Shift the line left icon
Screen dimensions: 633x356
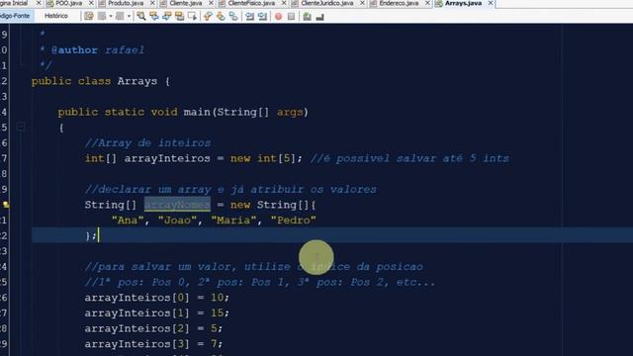pyautogui.click(x=250, y=16)
